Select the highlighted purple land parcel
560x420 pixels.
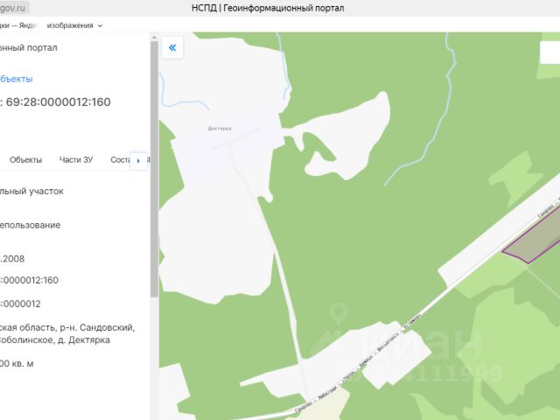535,239
